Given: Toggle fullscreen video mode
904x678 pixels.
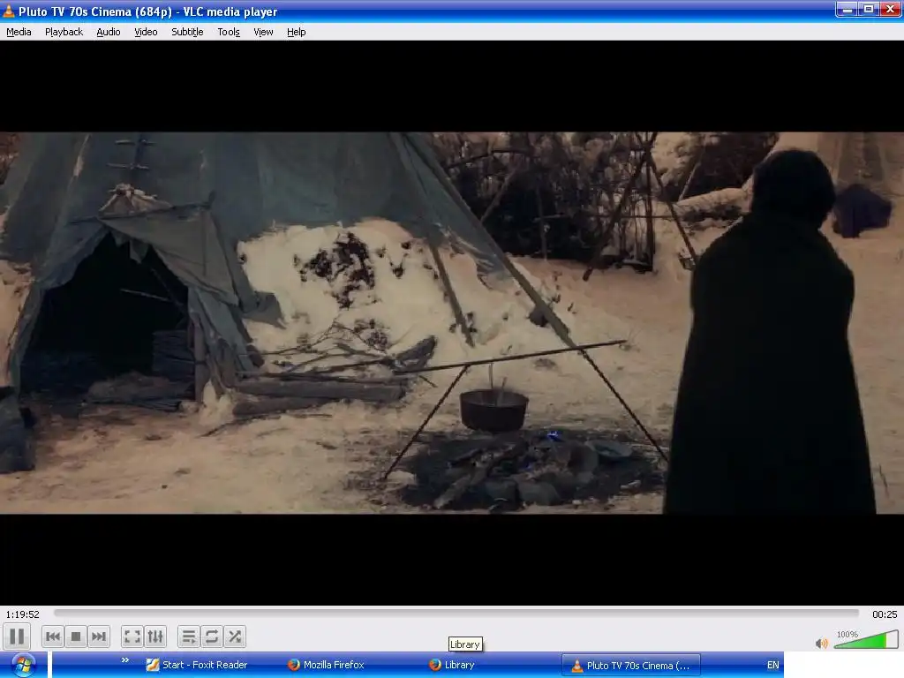Looking at the screenshot, I should (x=132, y=637).
